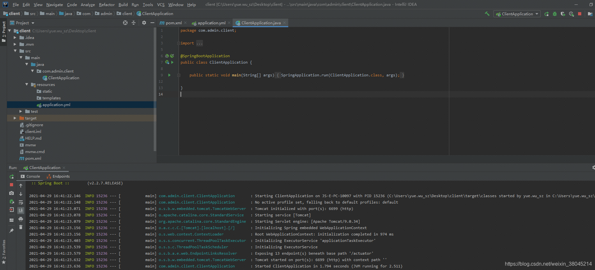Dump threads with camera icon
The height and width of the screenshot is (270, 595).
(x=12, y=193)
